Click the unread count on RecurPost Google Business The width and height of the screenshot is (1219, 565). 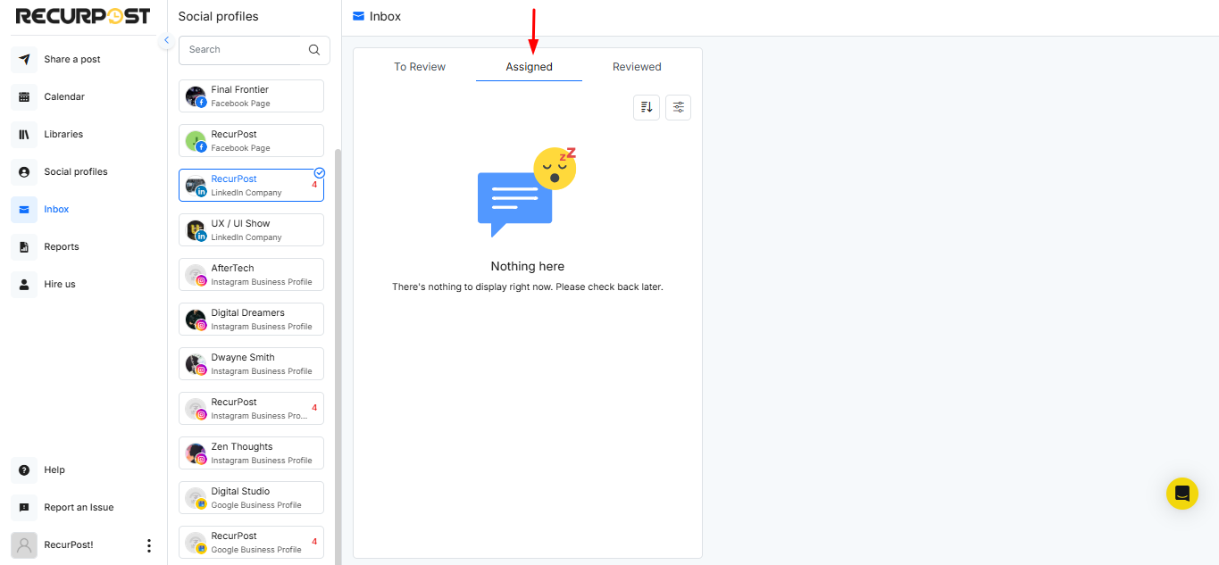[x=314, y=542]
